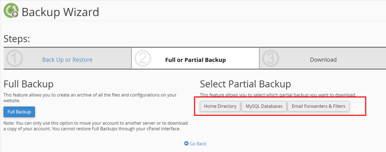The height and width of the screenshot is (152, 386).
Task: Click the large "Full Backup" section heading
Action: coord(29,84)
